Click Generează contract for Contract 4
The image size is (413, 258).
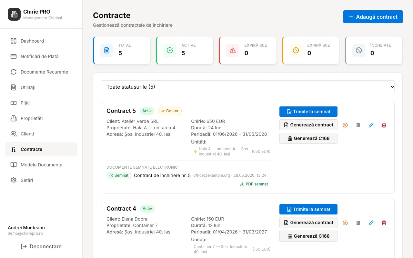coord(308,223)
